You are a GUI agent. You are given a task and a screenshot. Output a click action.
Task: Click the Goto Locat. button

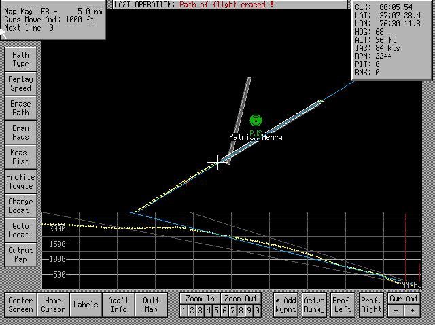pyautogui.click(x=20, y=230)
